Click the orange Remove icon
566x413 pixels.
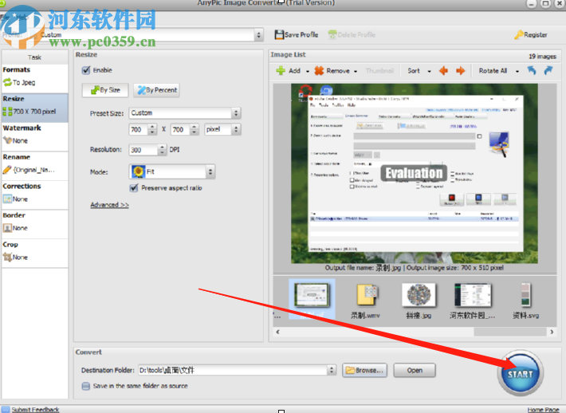pos(319,71)
